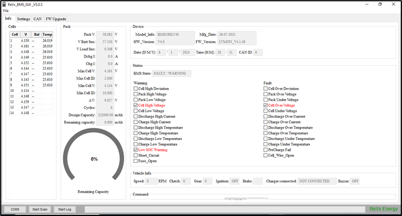Image resolution: width=402 pixels, height=216 pixels.
Task: Toggle Charge Under Temperature fault checkbox
Action: [265, 144]
